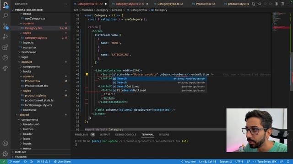Click the remote window indicator in status bar
The image size is (293, 164).
pyautogui.click(x=4, y=162)
